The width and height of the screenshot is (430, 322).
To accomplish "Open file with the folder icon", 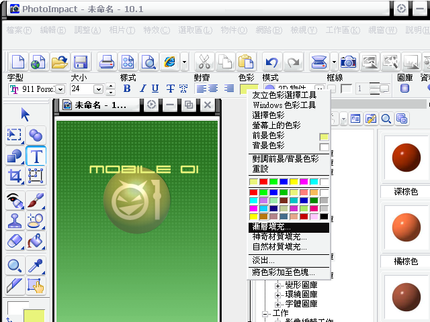I will 59,62.
